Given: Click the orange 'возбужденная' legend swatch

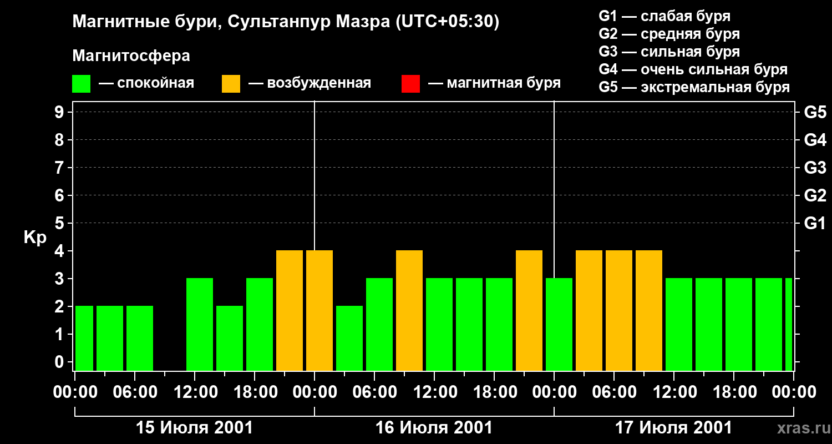Looking at the screenshot, I should 231,84.
